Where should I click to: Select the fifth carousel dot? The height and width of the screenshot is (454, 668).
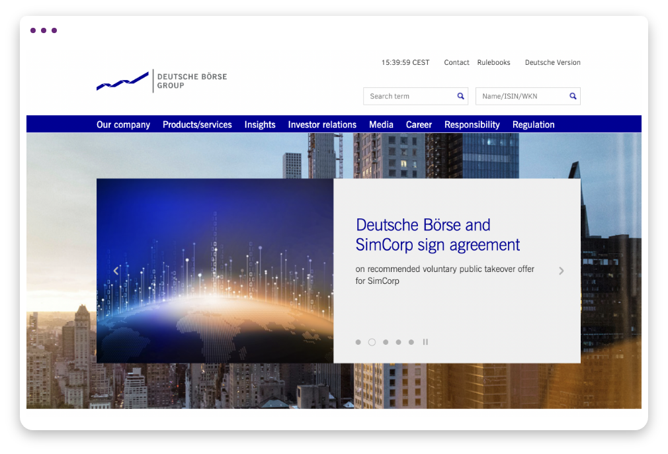(x=411, y=342)
